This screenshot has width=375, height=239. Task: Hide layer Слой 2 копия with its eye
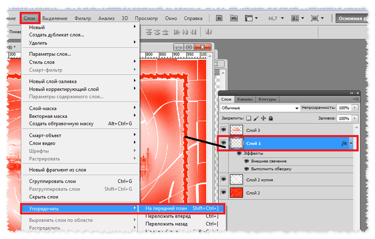(x=224, y=179)
